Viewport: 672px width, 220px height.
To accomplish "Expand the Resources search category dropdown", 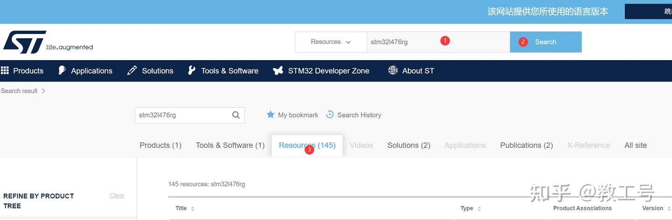I will 331,42.
